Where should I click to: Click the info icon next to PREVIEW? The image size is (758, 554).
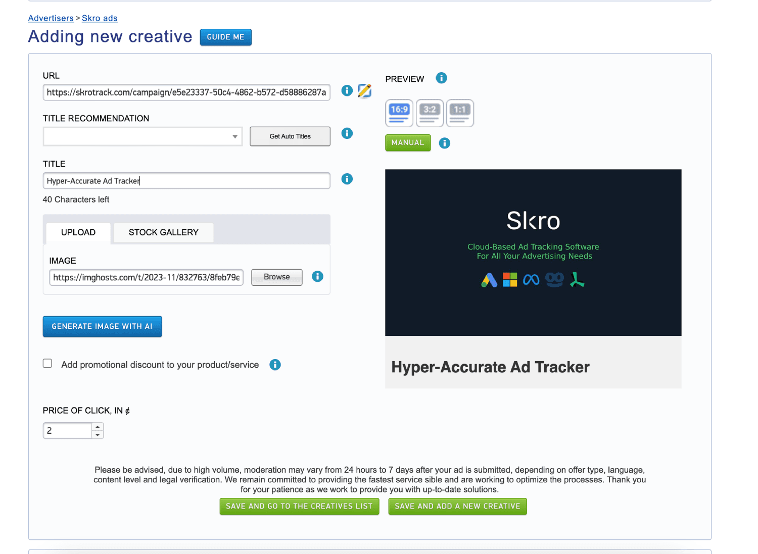click(441, 78)
